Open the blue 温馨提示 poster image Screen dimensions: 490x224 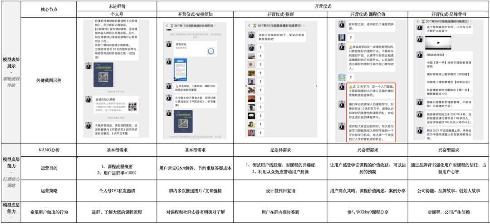[180, 69]
